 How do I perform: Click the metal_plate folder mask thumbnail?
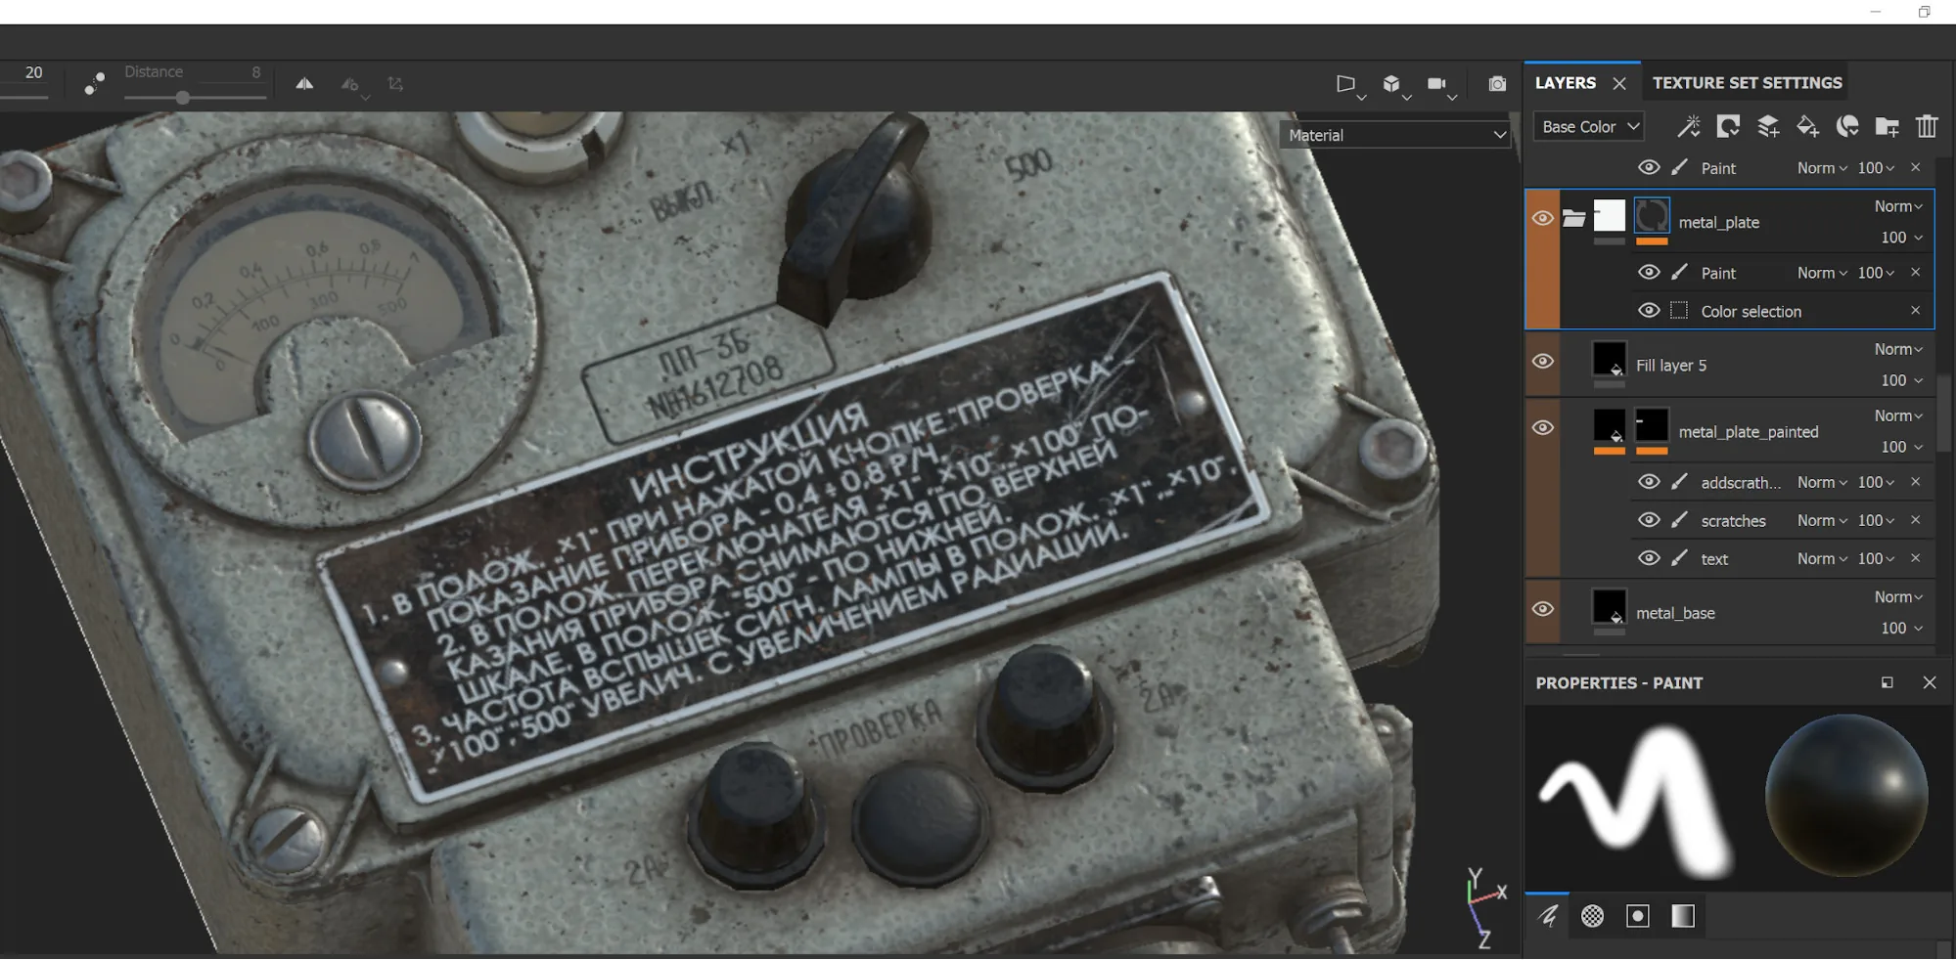coord(1652,216)
